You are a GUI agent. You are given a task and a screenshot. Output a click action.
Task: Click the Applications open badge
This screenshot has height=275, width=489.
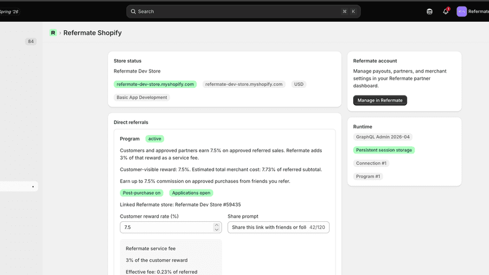[191, 193]
